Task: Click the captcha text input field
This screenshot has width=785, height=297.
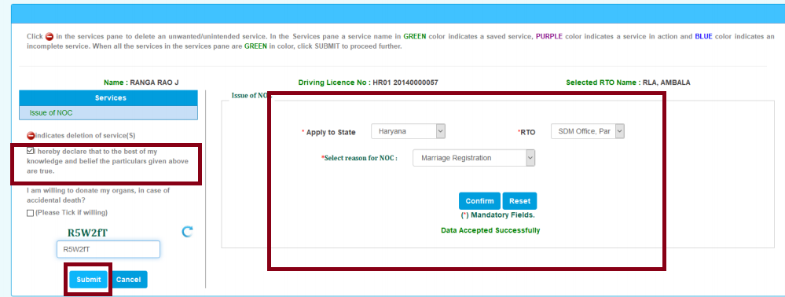Action: coord(108,249)
